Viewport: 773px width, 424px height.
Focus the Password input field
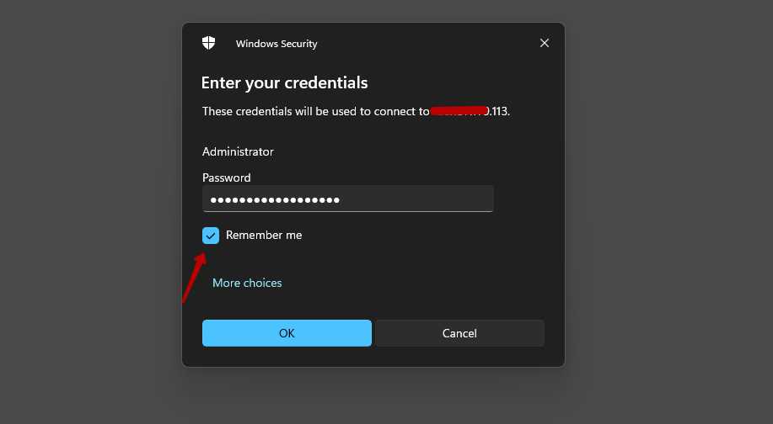[347, 199]
